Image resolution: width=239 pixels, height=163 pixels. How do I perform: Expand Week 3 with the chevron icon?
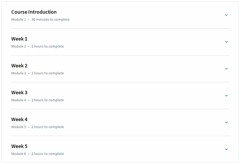pos(226,95)
